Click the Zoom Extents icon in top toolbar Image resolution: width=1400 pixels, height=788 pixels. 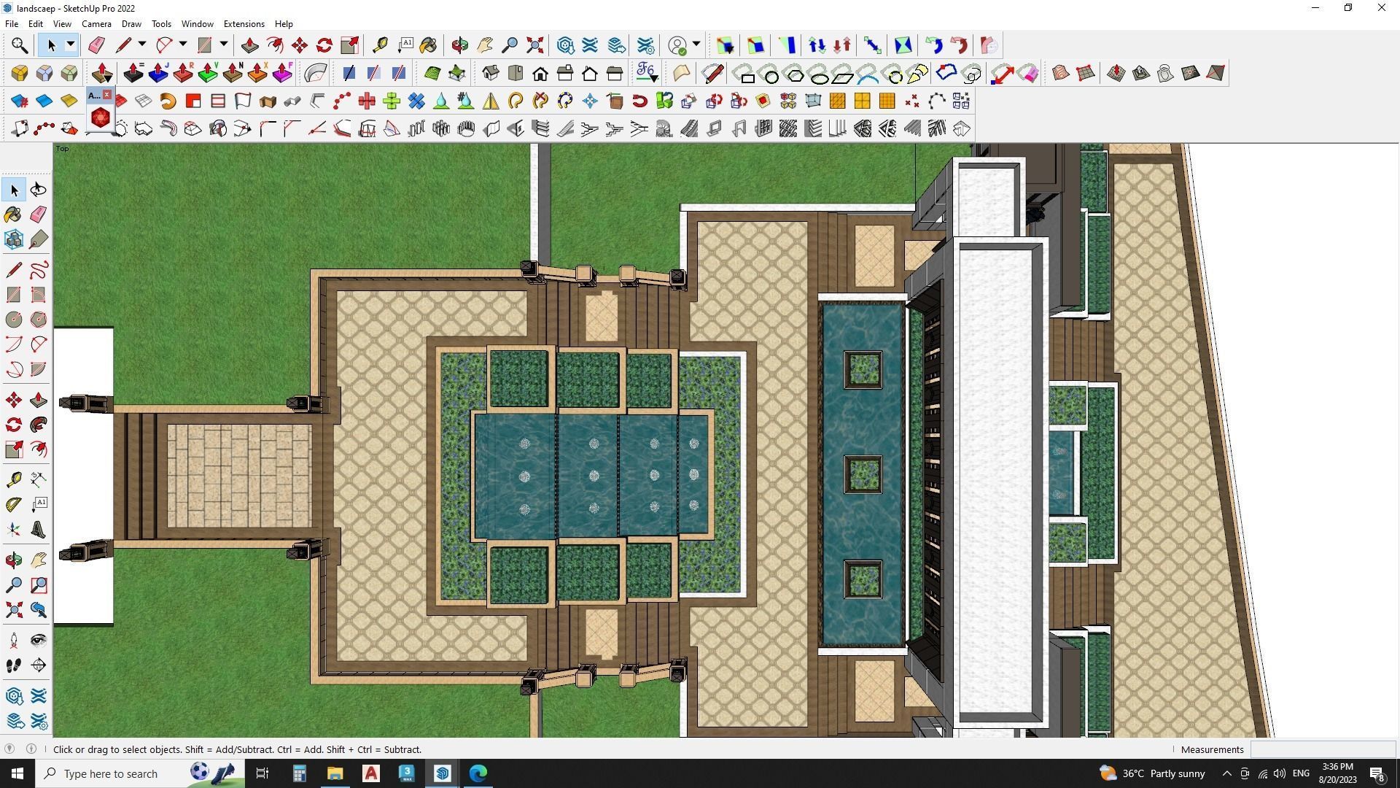click(534, 45)
